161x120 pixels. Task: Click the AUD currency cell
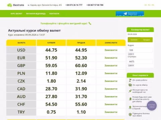click(21, 97)
